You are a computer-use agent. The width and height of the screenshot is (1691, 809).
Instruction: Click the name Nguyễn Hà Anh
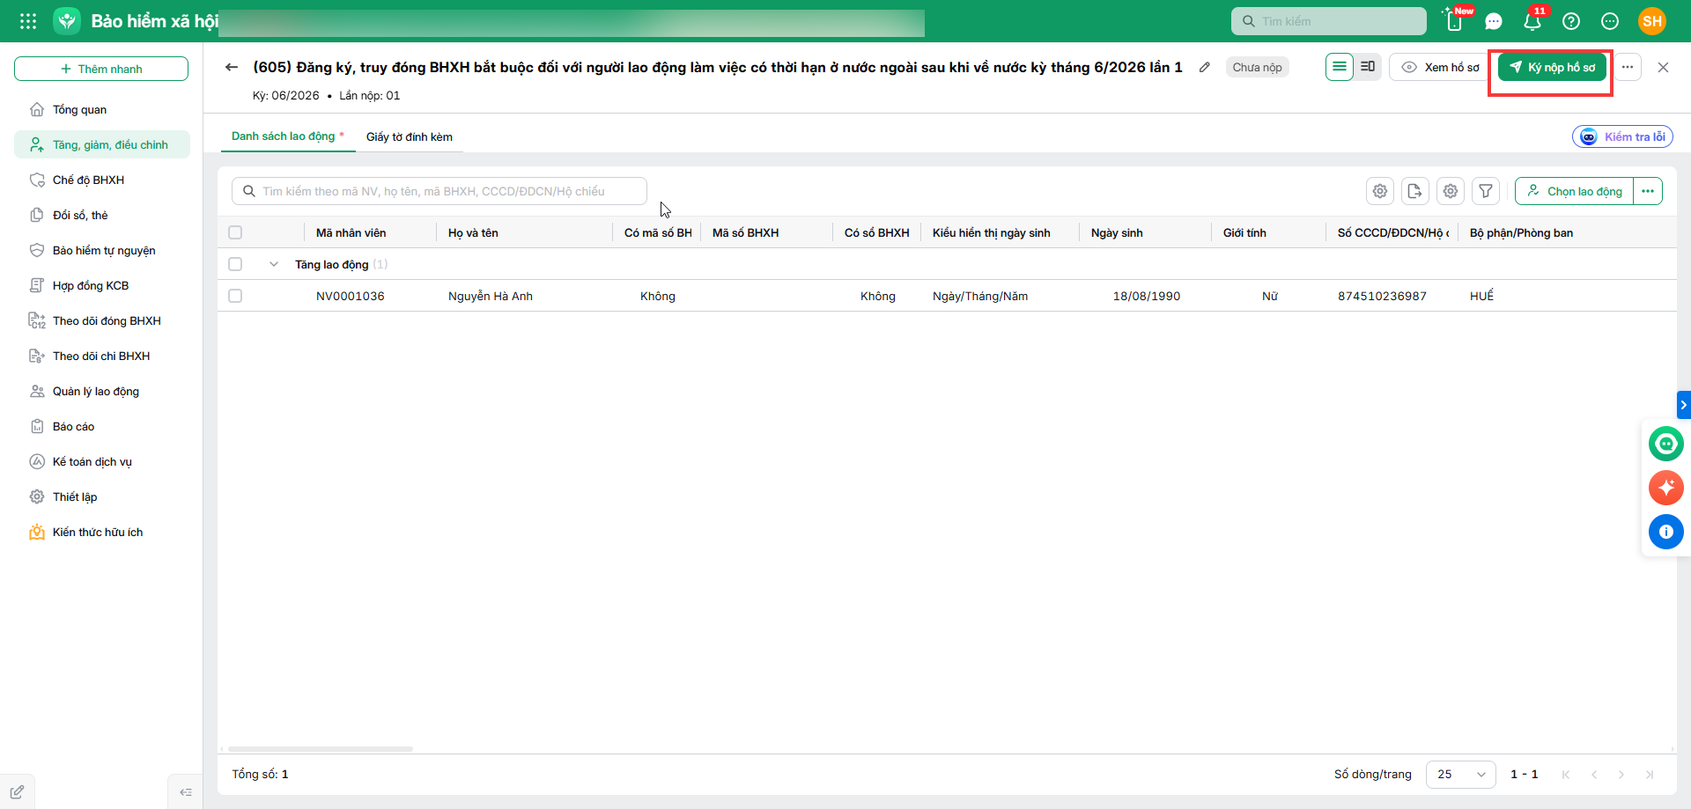coord(491,296)
